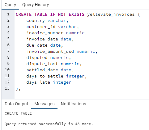
Task: Click settled_date date line
Action: click(50, 70)
